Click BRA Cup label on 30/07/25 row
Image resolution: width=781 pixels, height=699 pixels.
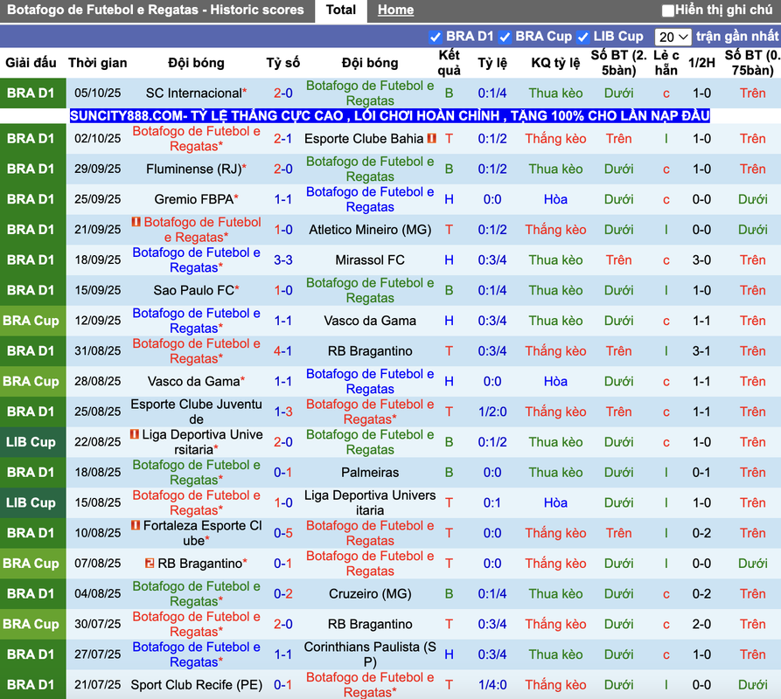31,625
